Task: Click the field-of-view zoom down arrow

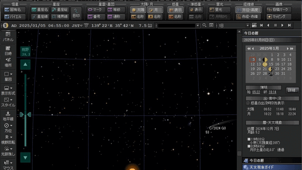Action: [x=25, y=157]
